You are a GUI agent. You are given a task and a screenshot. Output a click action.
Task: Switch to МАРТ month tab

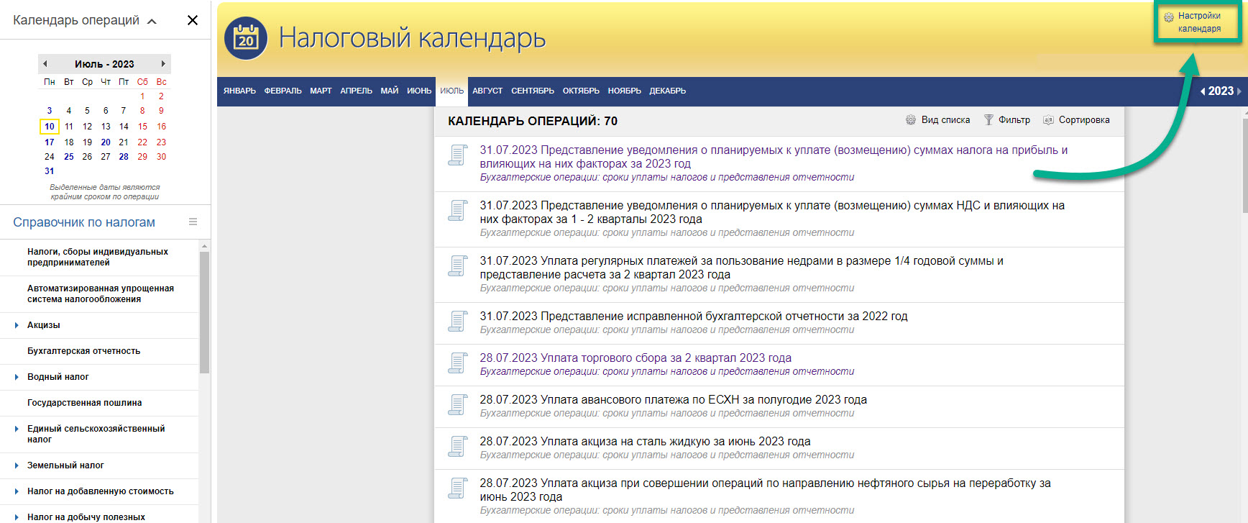(321, 91)
